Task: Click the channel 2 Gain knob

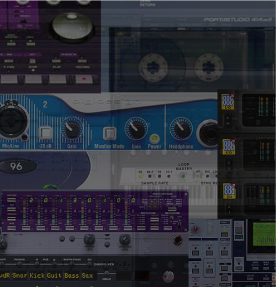Action: pos(72,129)
